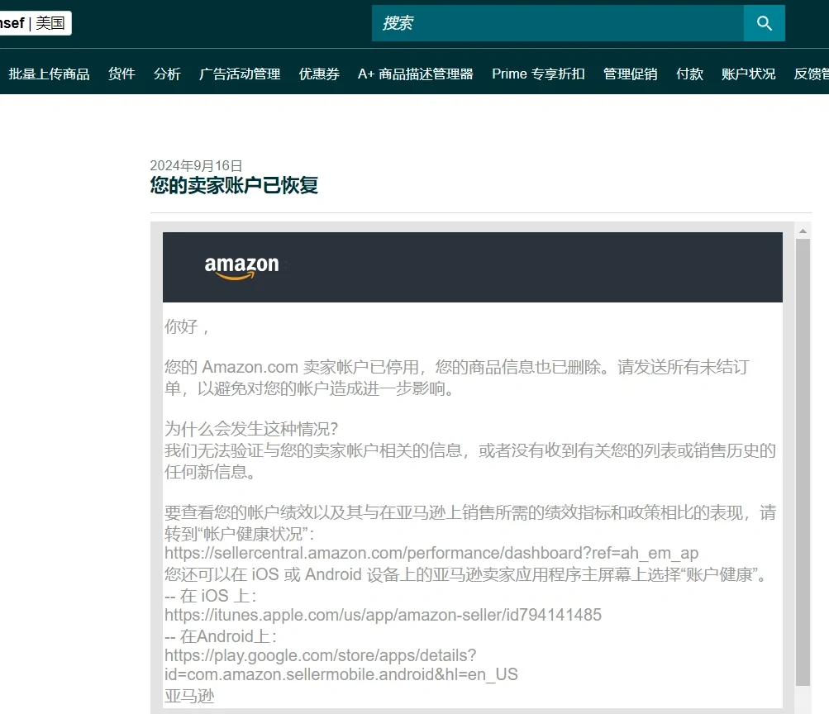The height and width of the screenshot is (714, 829).
Task: Open the 分析 menu item
Action: pyautogui.click(x=167, y=74)
